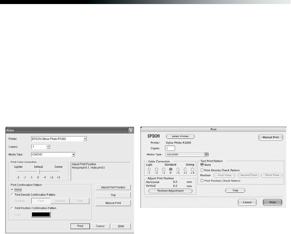This screenshot has height=234, width=291.
Task: Click the Position Adjustment button
Action: tap(170, 191)
